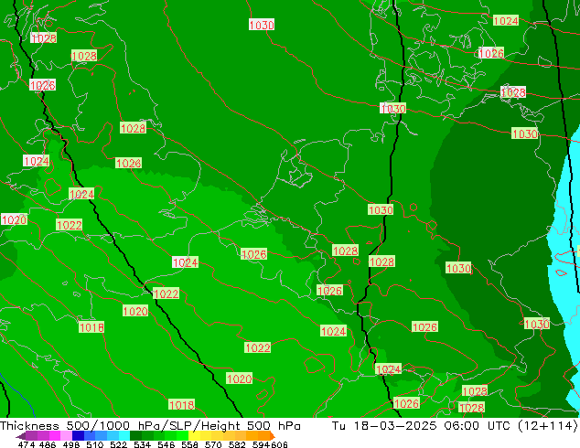Screen dimensions: 580x448
Task: Click the legend value 546
Action: click(x=166, y=444)
